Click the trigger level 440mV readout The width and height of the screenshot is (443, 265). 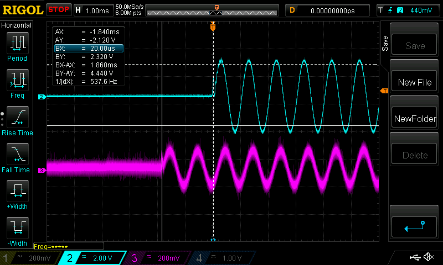coord(421,10)
